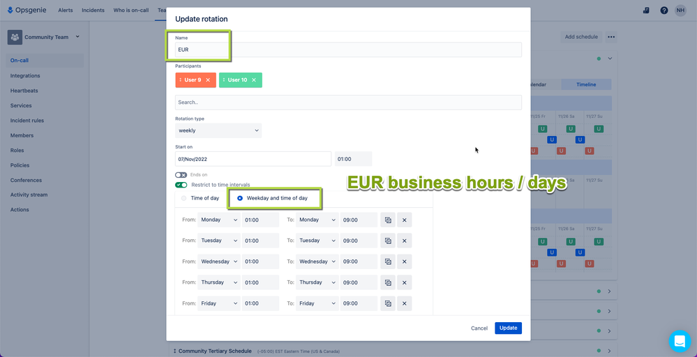
Task: Click the rotation Name input field
Action: pyautogui.click(x=348, y=50)
